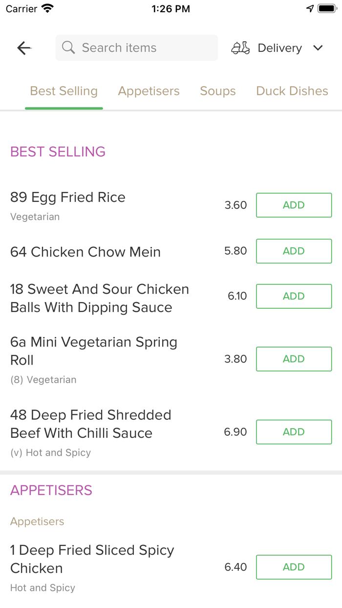
Task: Tap the delivery scooter icon
Action: (x=240, y=48)
